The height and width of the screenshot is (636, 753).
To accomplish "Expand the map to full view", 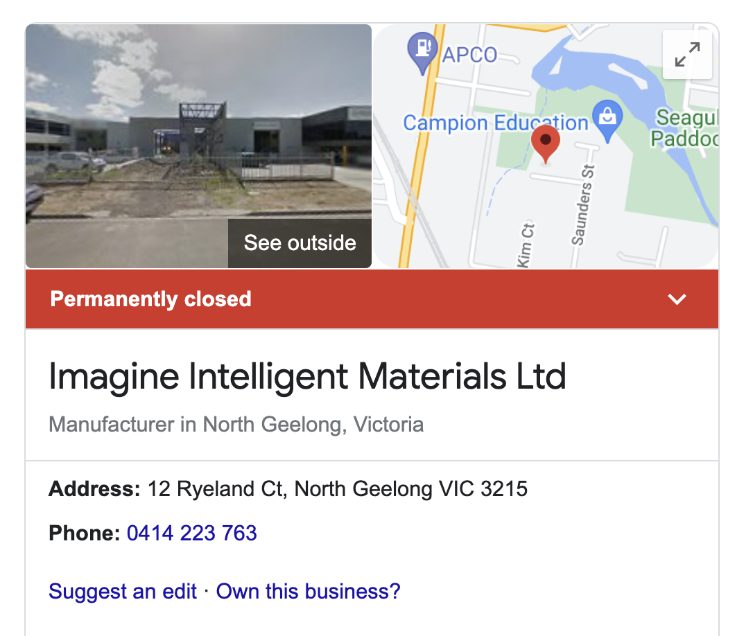I will [687, 55].
